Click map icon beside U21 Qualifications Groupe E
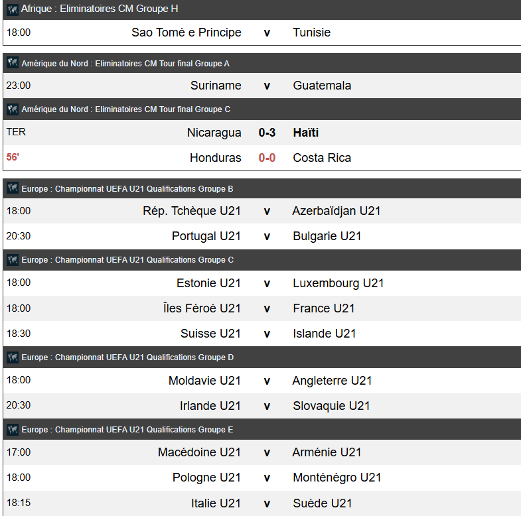Image resolution: width=521 pixels, height=516 pixels. click(x=13, y=429)
